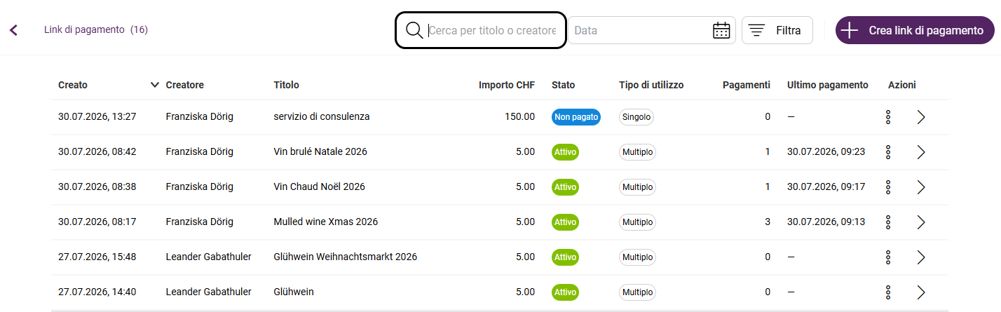Viewport: 1001px width, 312px height.
Task: Expand details arrow for servizio di consulenza
Action: (x=921, y=117)
